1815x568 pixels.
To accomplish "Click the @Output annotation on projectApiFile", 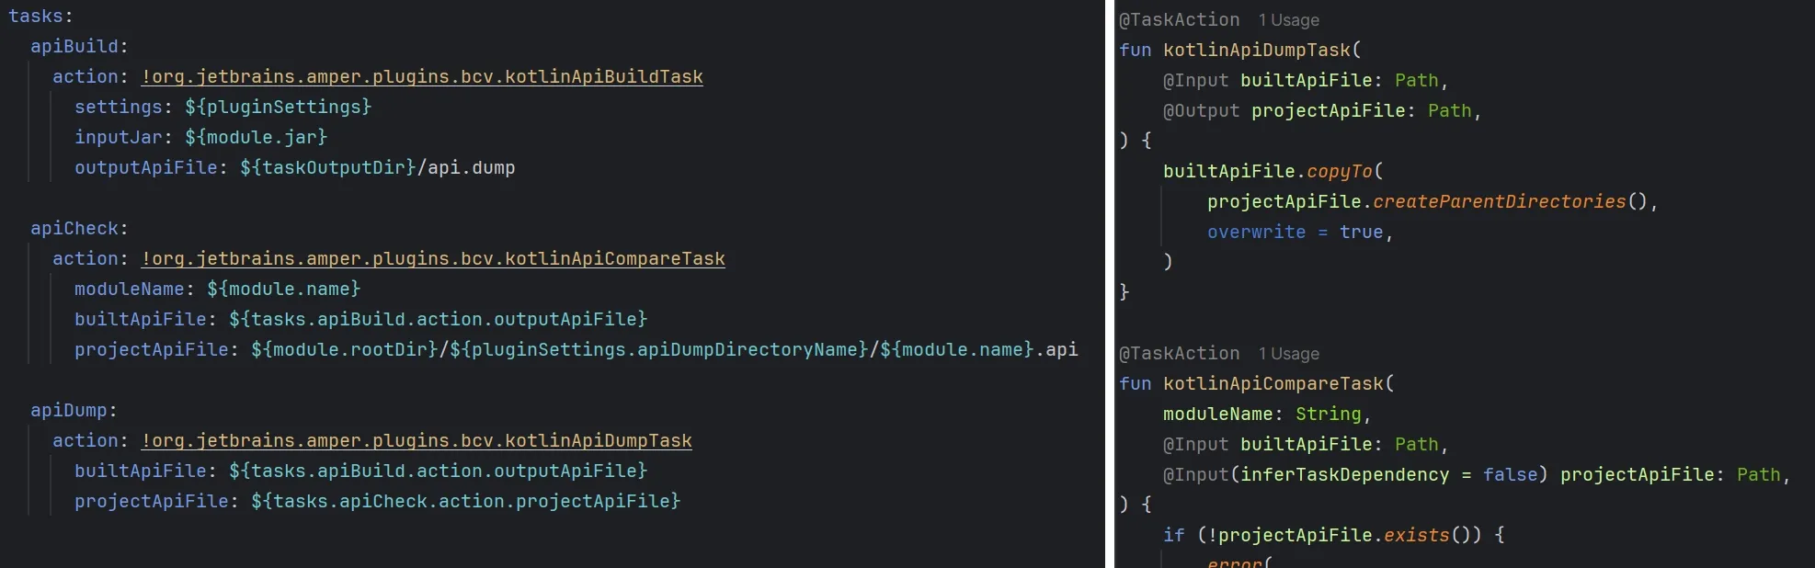I will [x=1201, y=111].
